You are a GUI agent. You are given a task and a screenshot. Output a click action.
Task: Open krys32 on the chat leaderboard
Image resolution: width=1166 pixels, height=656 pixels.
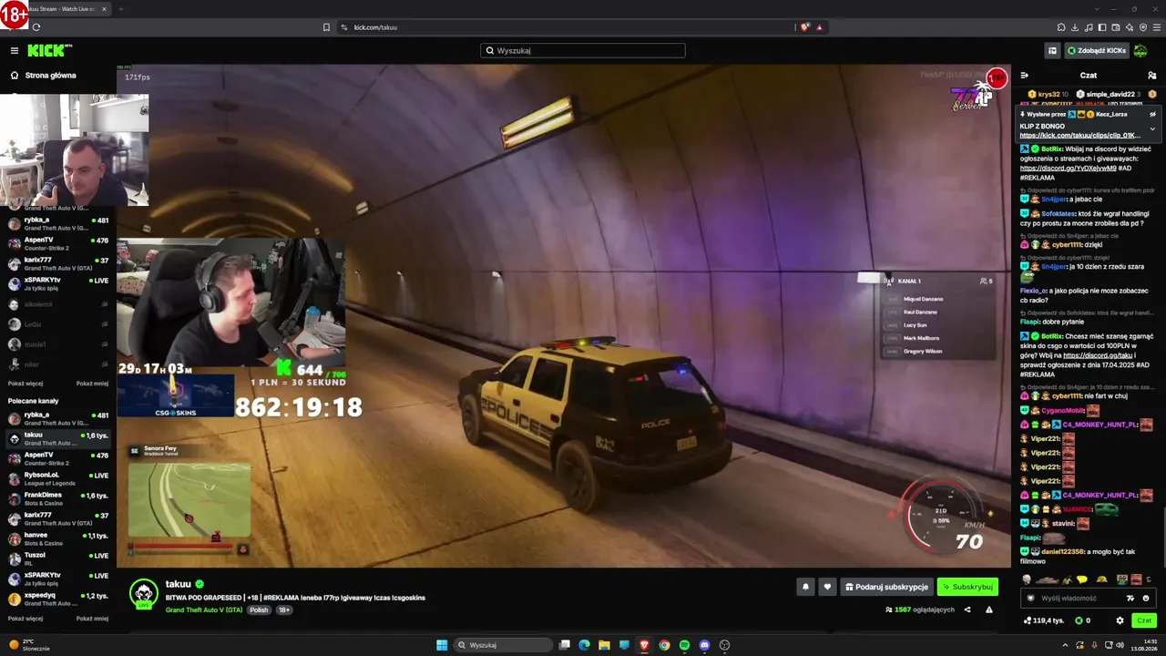(x=1048, y=94)
